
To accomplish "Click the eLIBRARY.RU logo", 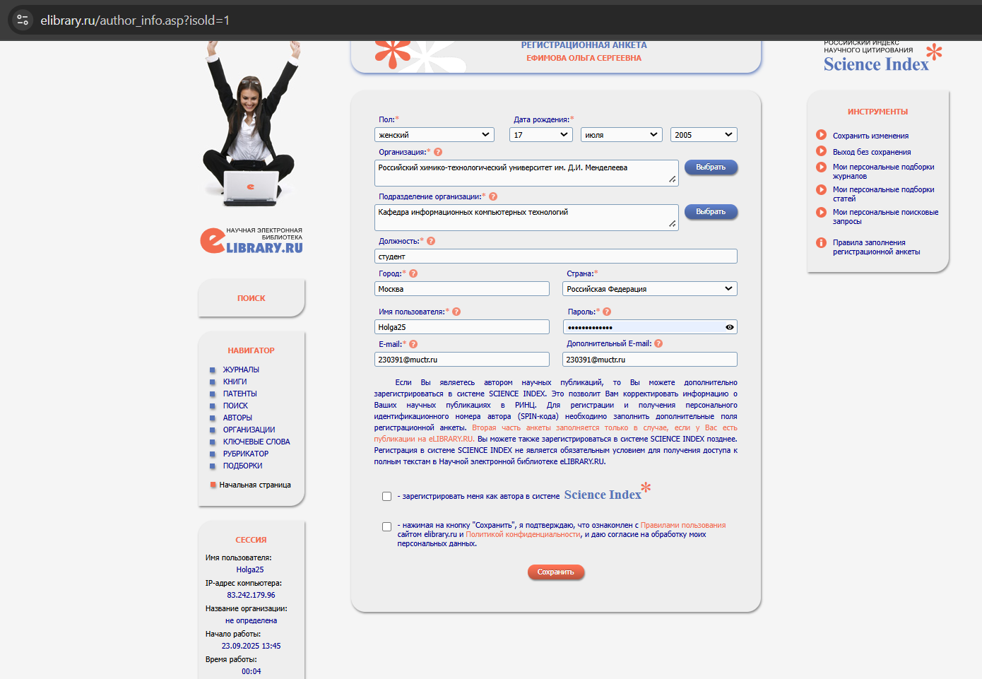I will click(252, 240).
